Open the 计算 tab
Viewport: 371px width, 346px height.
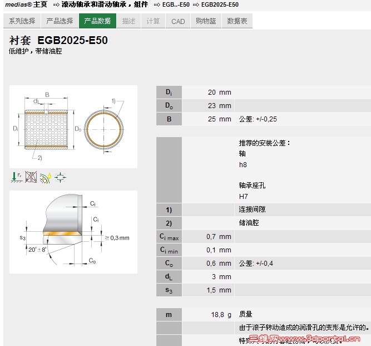point(153,21)
